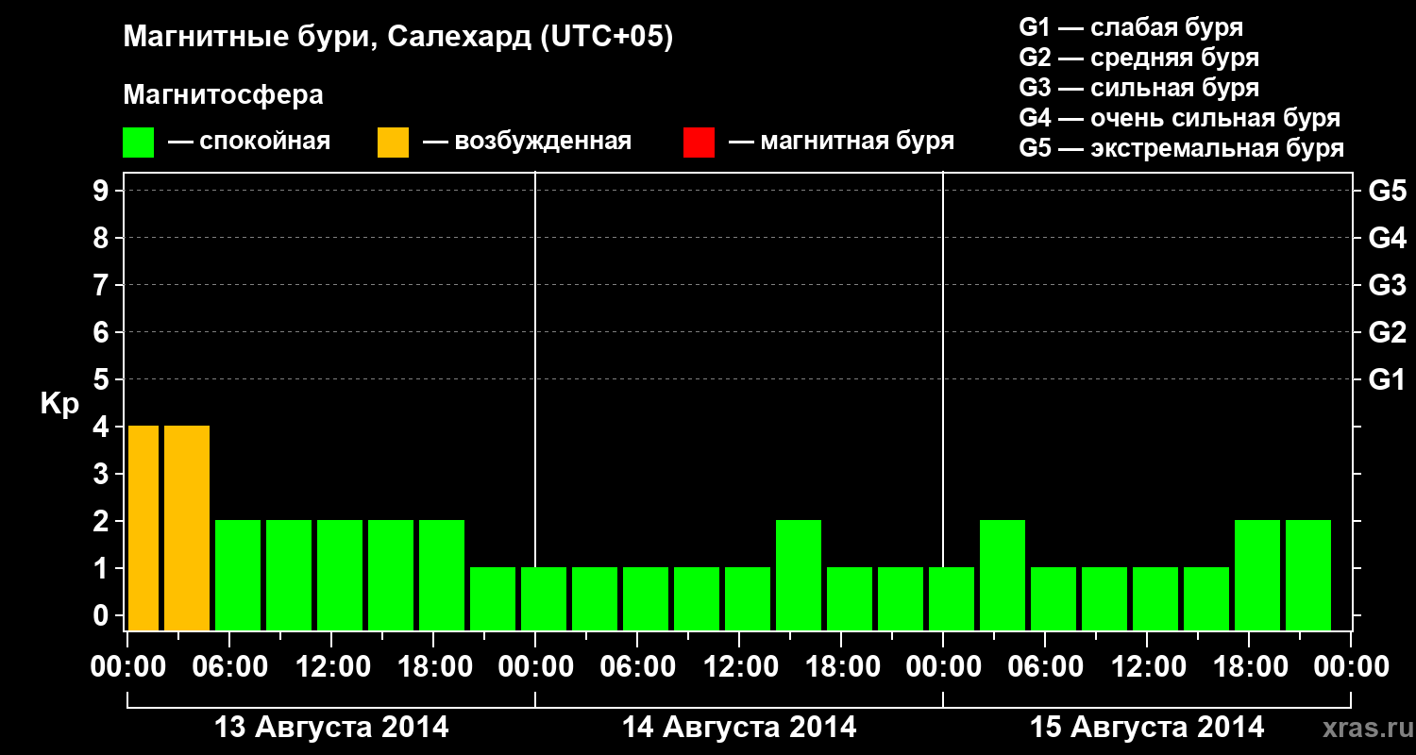1416x755 pixels.
Task: Select the chart title 'Магнитные бури, Салехард (UTC+05)'
Action: point(398,39)
